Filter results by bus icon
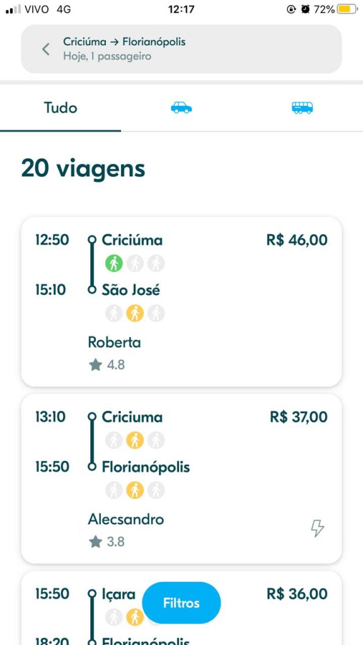 302,108
